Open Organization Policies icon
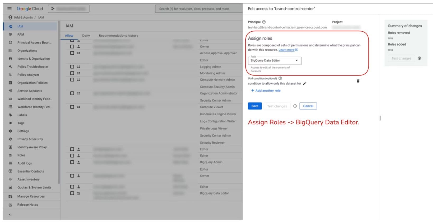The width and height of the screenshot is (436, 223). pos(10,83)
